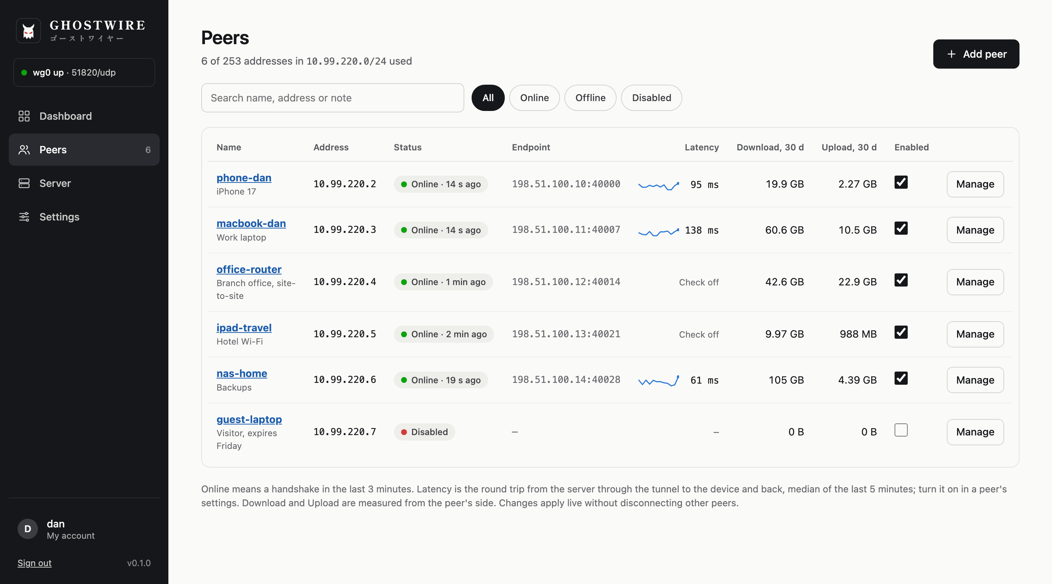The width and height of the screenshot is (1052, 584).
Task: Click the latency sparkline for nas-home
Action: (658, 381)
